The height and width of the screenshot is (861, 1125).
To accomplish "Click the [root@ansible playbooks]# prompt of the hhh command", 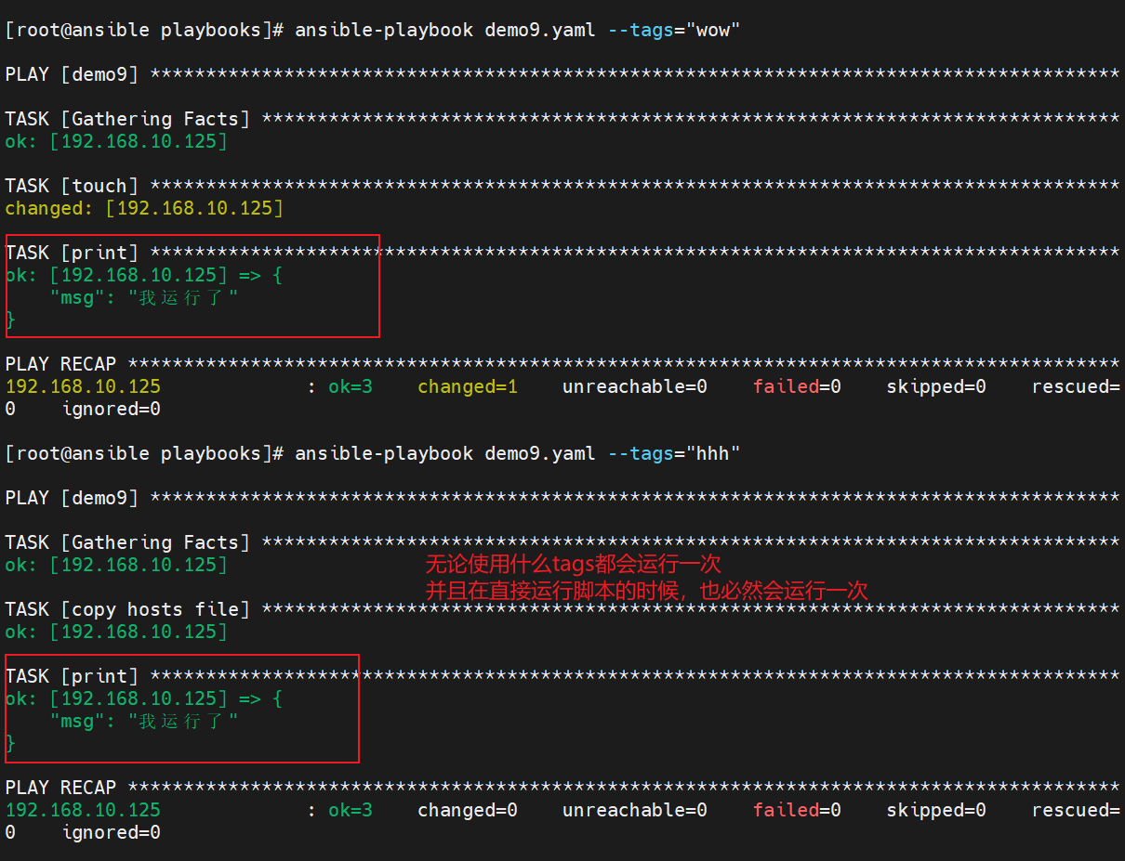I will point(144,453).
